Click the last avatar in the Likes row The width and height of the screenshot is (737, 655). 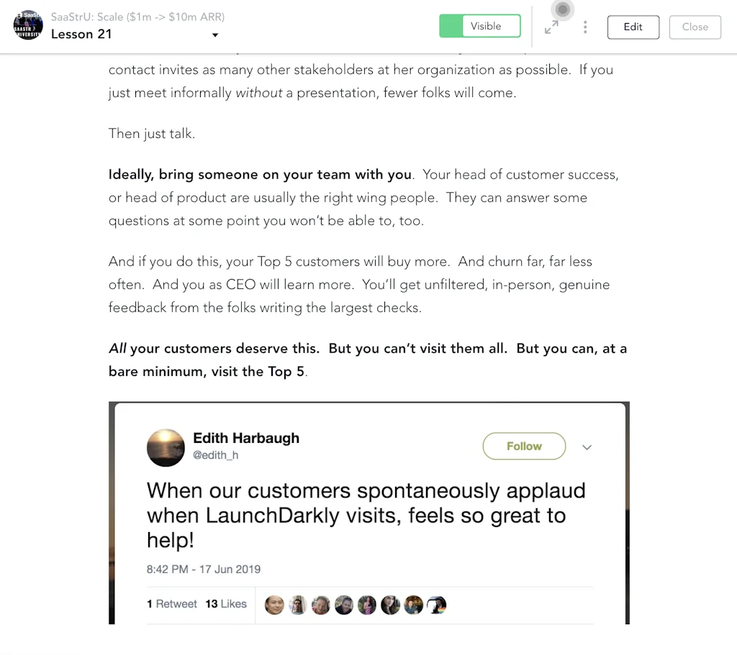tap(436, 605)
